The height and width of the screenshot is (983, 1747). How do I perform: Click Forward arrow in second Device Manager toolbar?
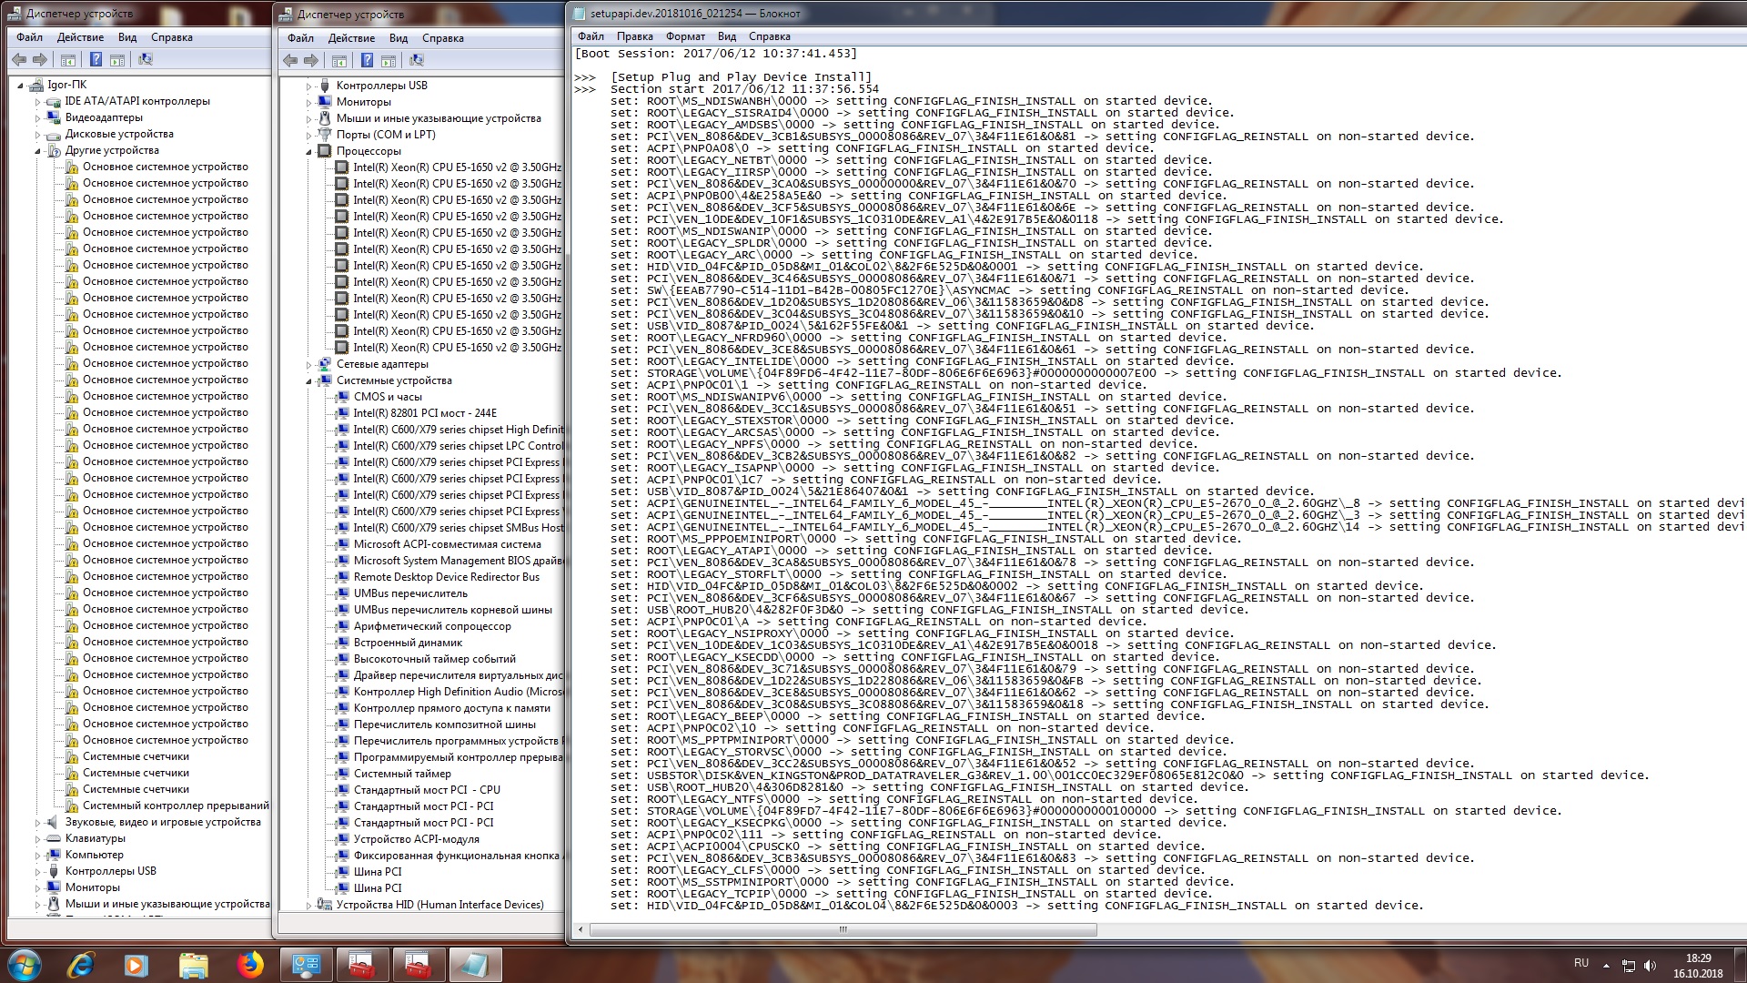(x=311, y=61)
